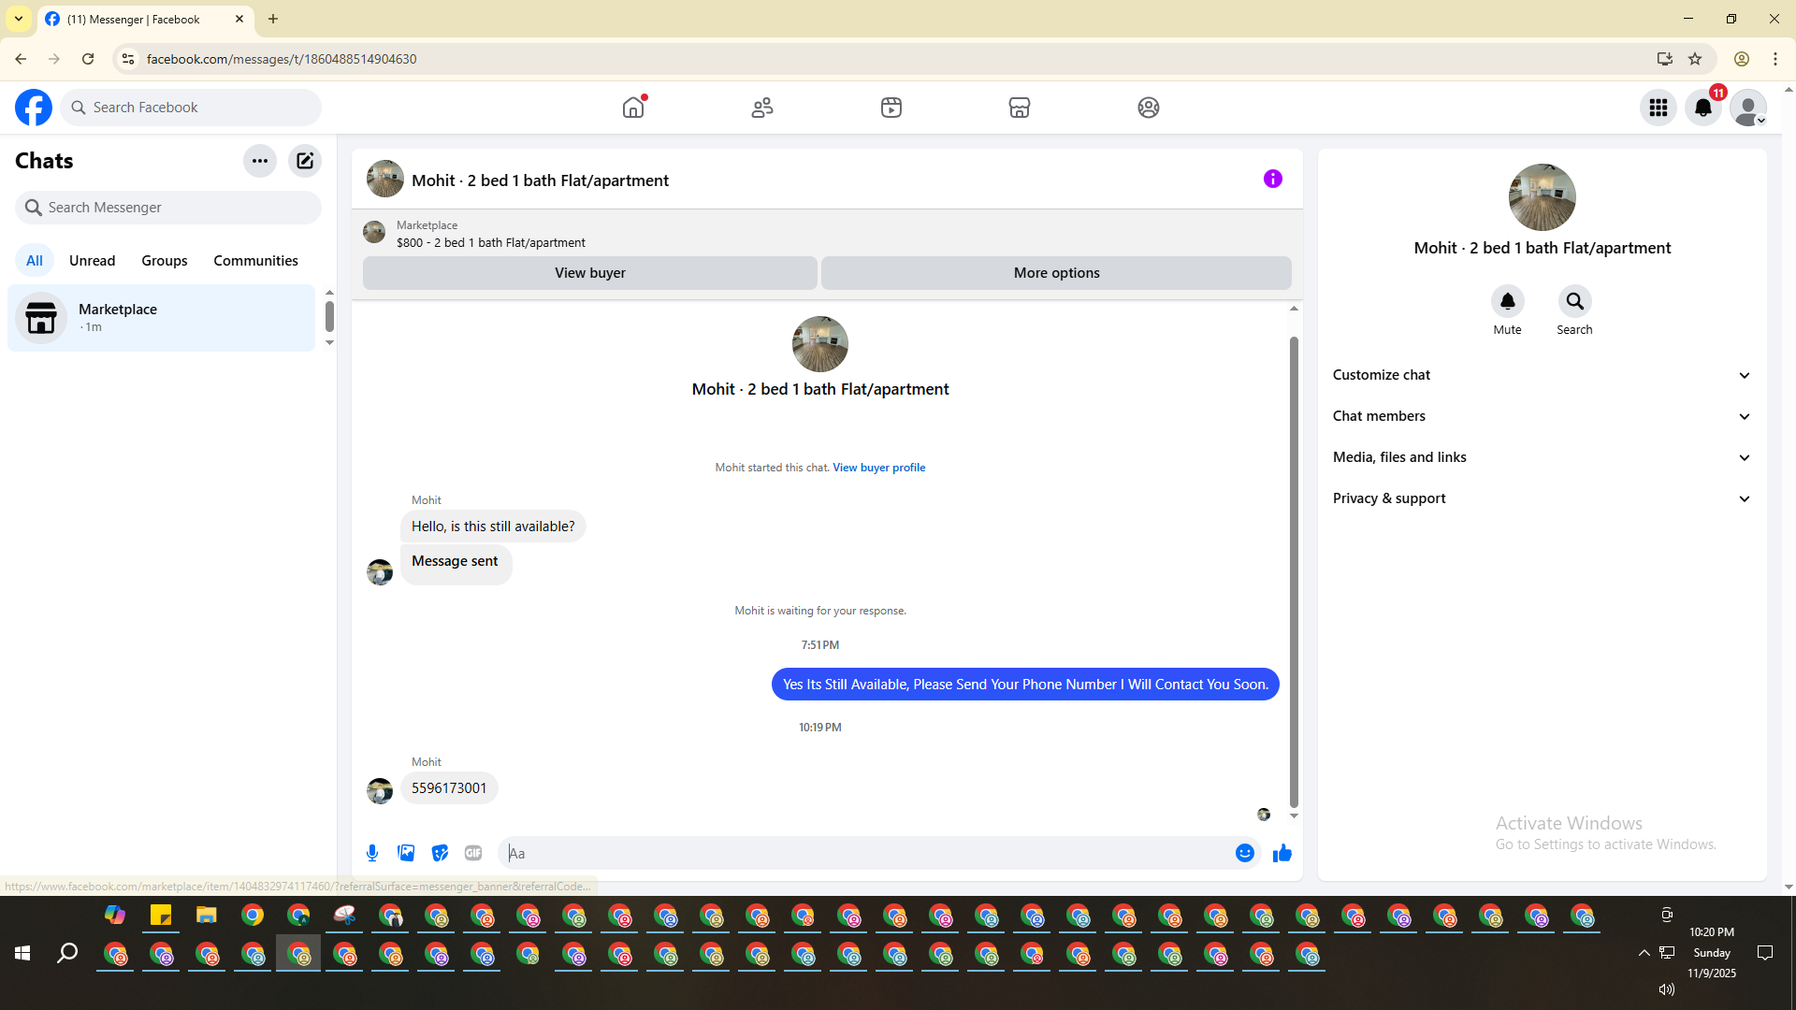Open the volume control in system tray
The width and height of the screenshot is (1796, 1010).
[x=1666, y=989]
